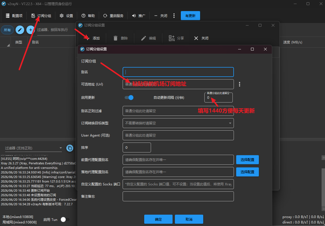325x226 pixels.
Task: Click 重启服务 refresh icon
Action: tap(105, 16)
